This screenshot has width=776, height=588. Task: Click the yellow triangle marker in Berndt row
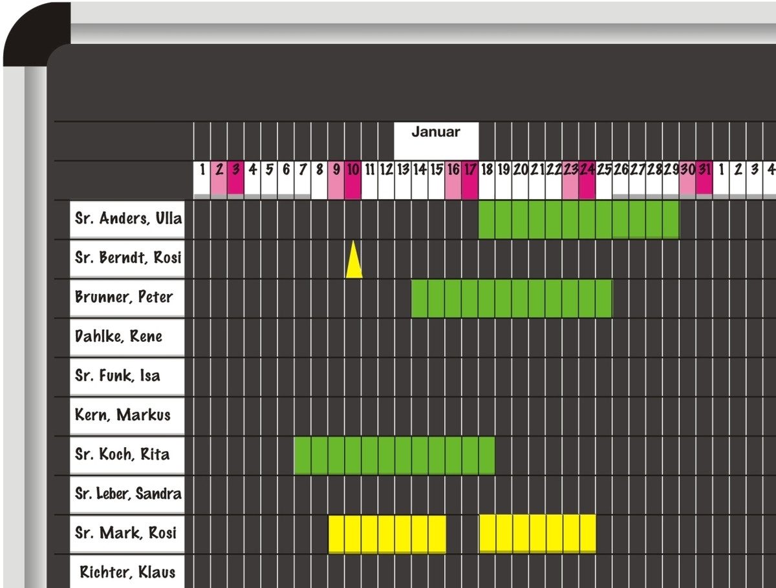353,263
